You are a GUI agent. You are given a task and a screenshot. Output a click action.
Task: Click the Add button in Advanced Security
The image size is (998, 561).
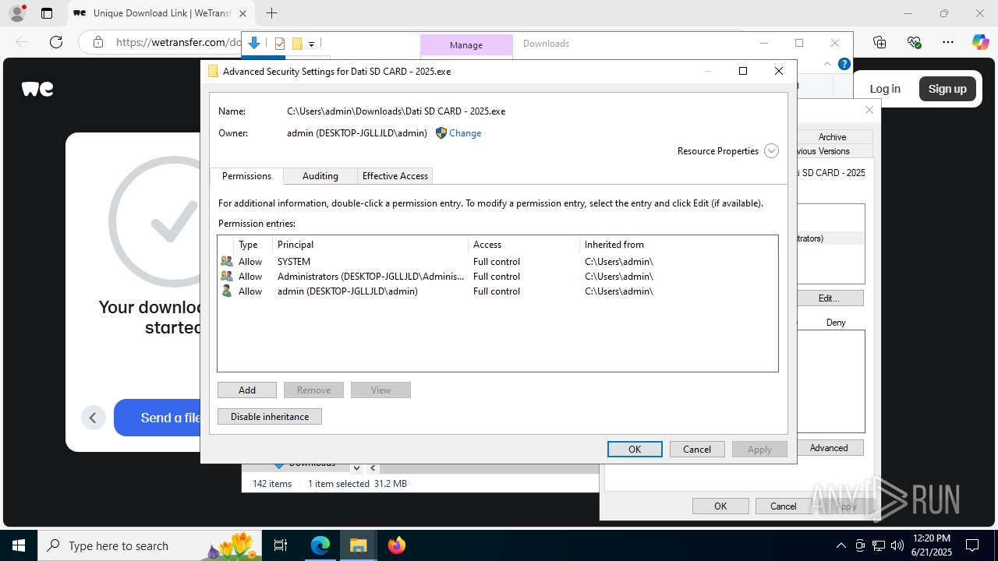click(247, 390)
